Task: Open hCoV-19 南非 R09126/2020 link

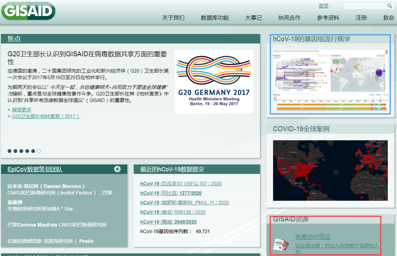Action: (173, 212)
